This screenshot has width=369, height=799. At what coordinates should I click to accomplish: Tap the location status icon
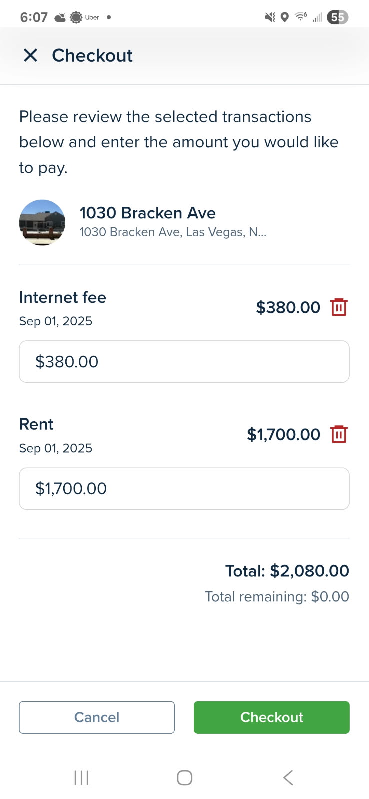click(285, 17)
